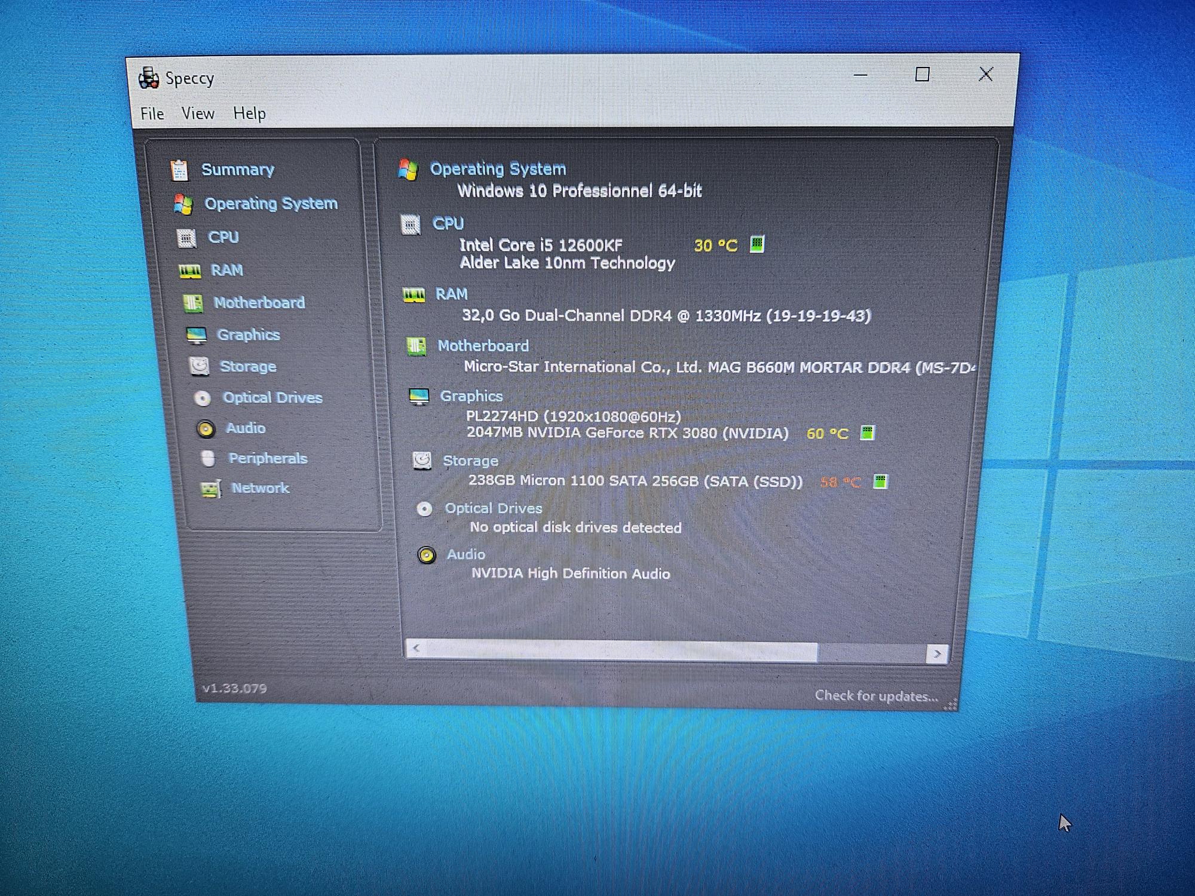
Task: Click the sidebar Audio speaker icon
Action: pos(206,429)
